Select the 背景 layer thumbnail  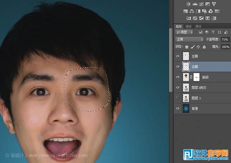[186, 109]
